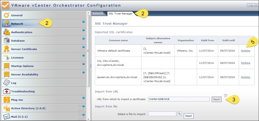The width and height of the screenshot is (259, 121).
Task: Click the vCenter Orchestrator logo icon
Action: pyautogui.click(x=5, y=5)
